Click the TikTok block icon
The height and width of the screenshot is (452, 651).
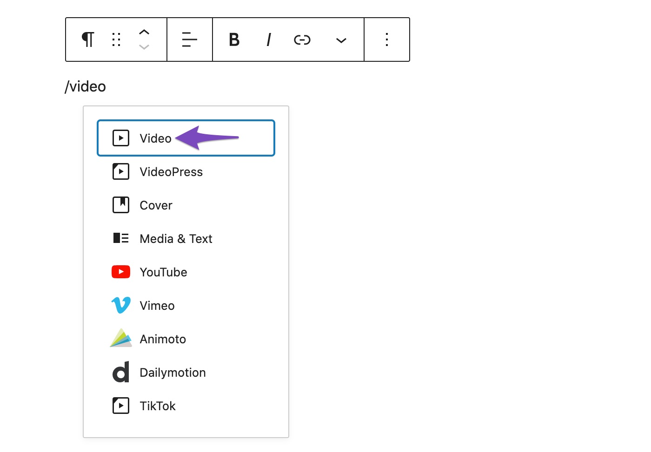click(x=121, y=406)
